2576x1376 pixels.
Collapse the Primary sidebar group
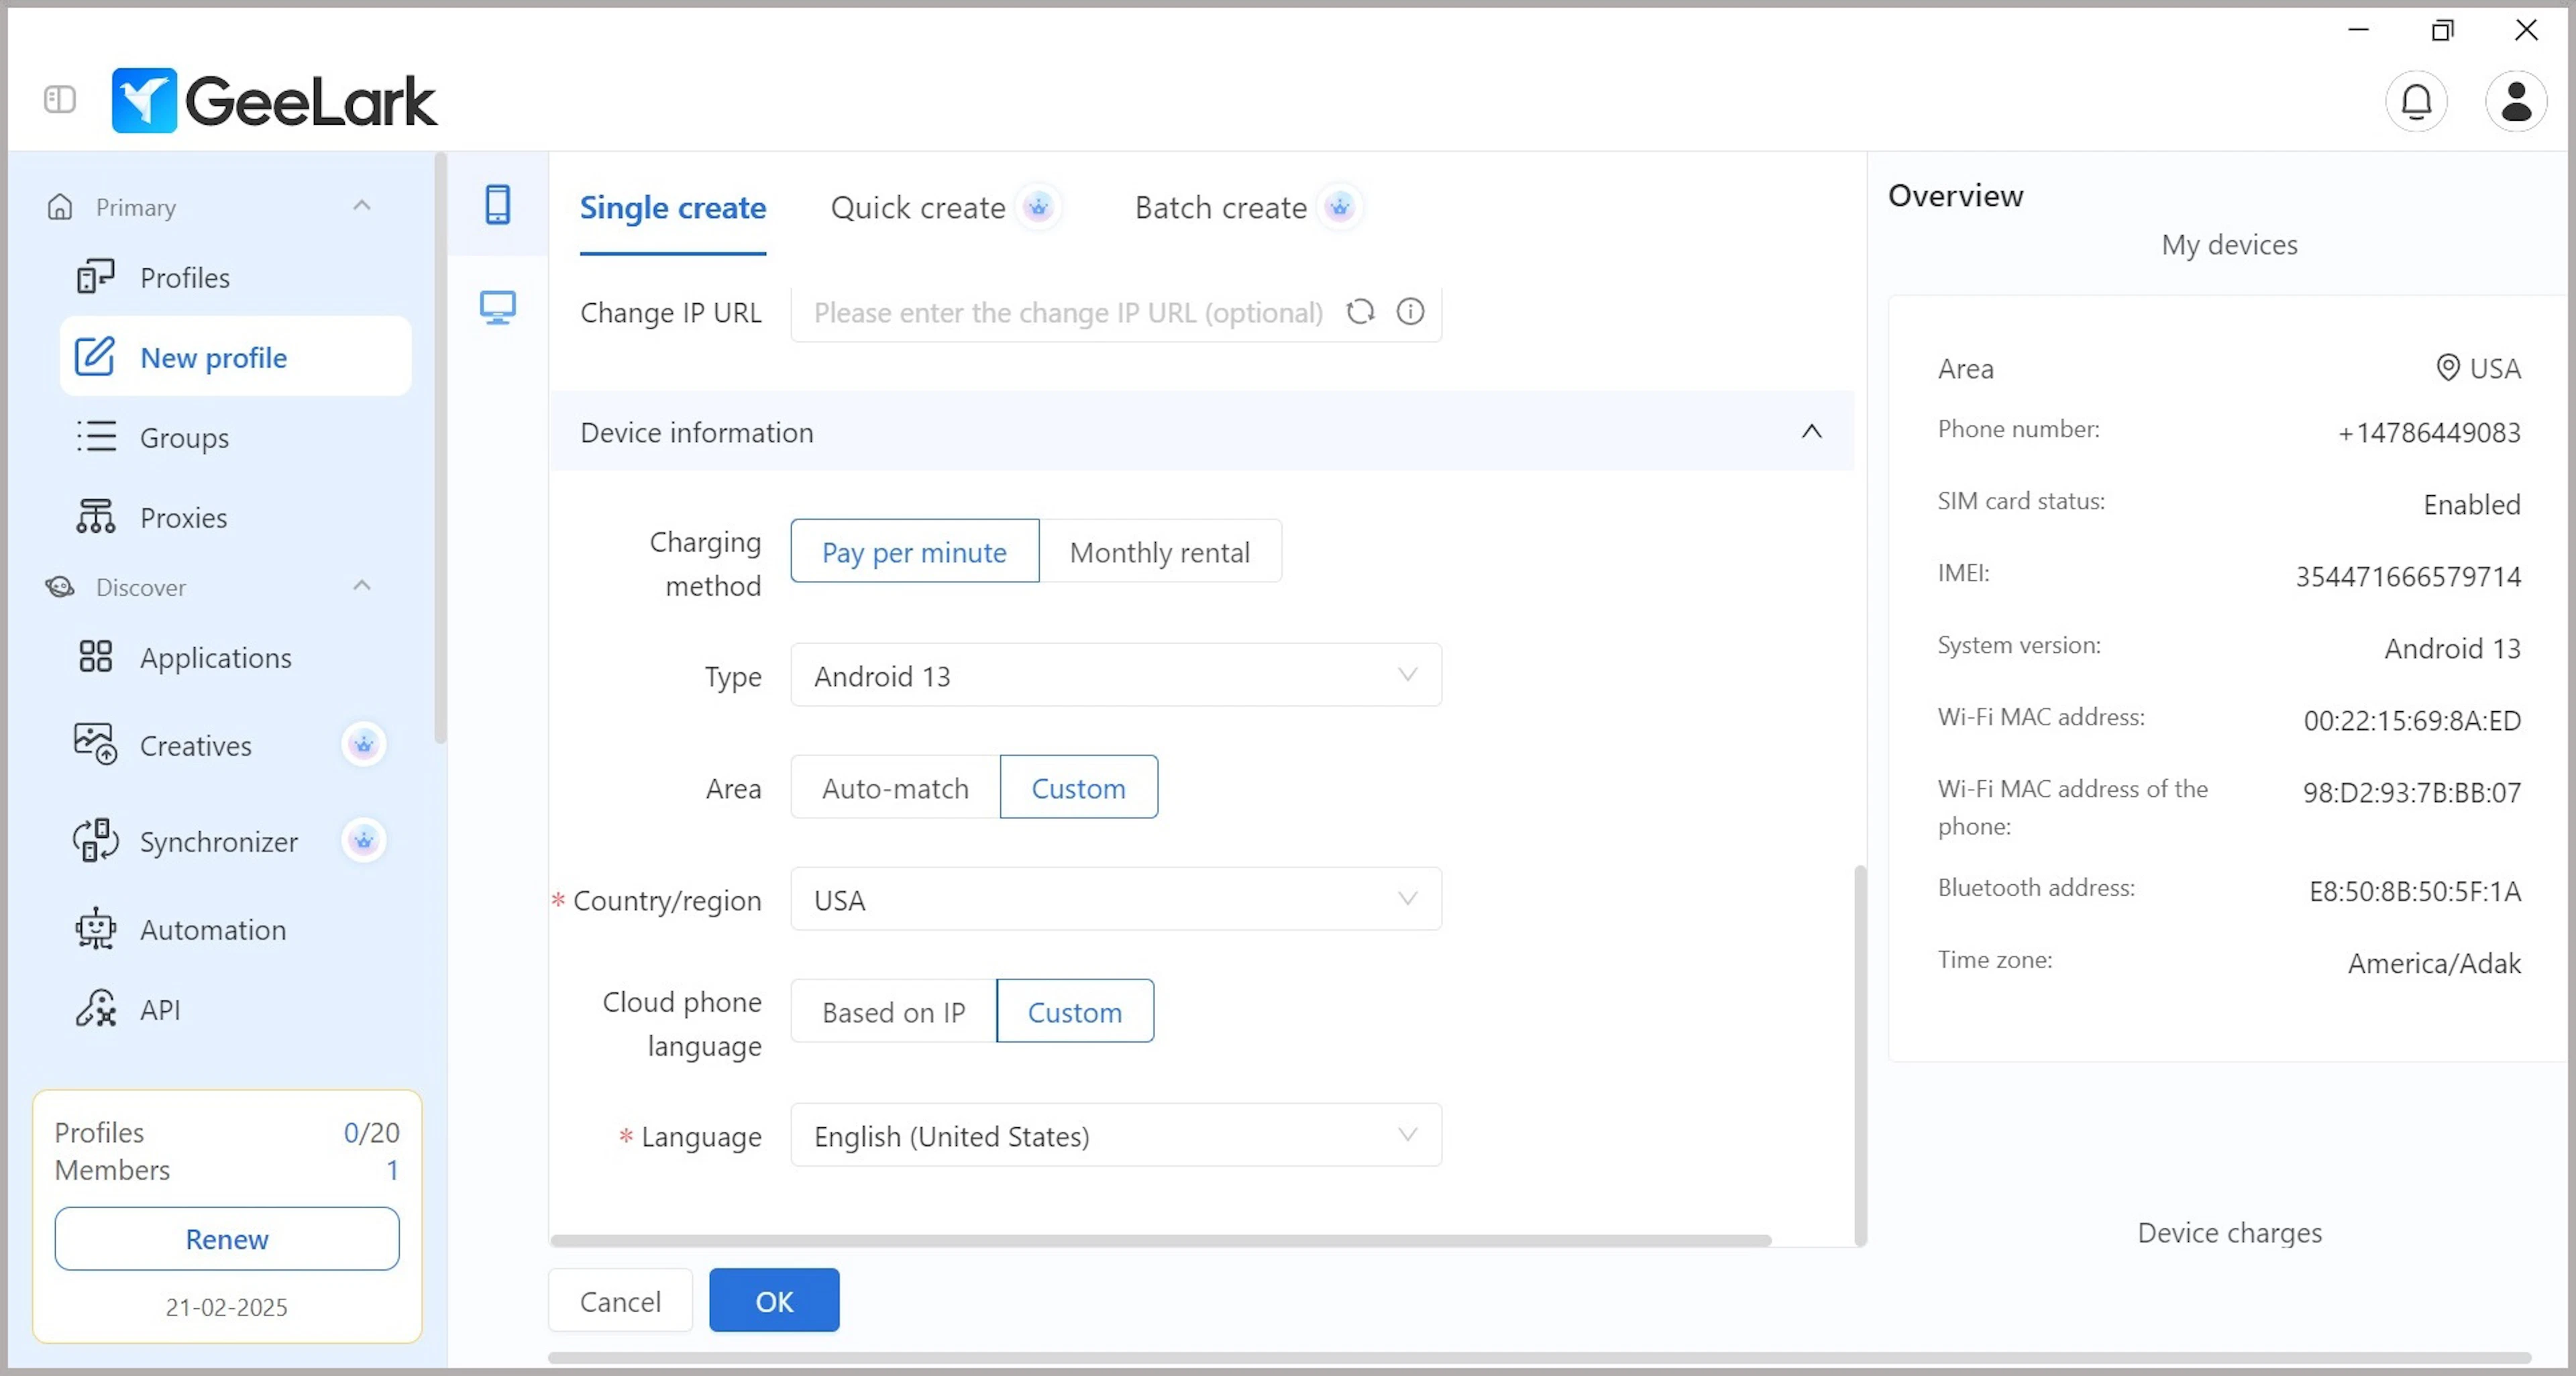point(362,206)
